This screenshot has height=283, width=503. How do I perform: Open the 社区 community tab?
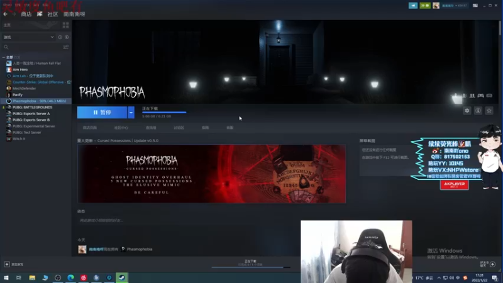53,14
